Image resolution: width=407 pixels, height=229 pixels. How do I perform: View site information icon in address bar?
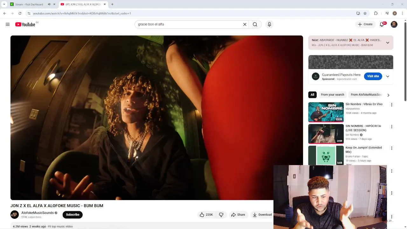[29, 13]
